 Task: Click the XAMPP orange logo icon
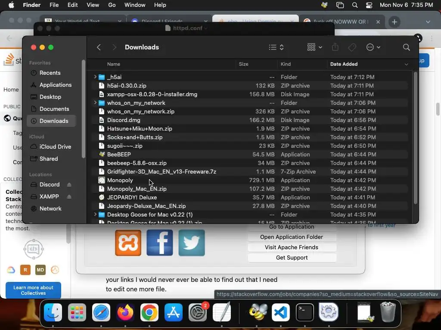point(128,243)
